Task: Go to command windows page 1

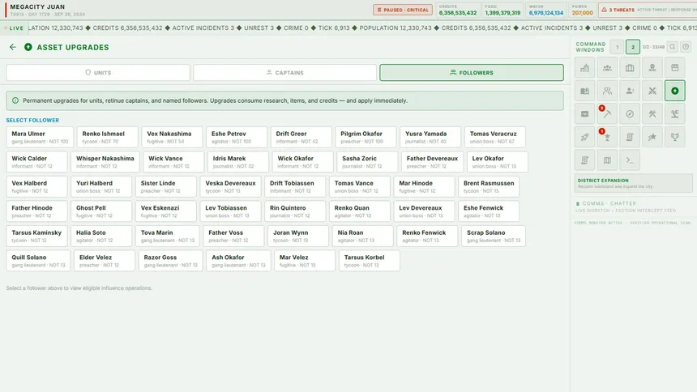Action: (x=617, y=47)
